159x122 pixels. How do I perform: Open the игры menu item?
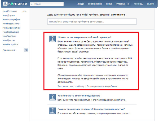click(x=109, y=4)
